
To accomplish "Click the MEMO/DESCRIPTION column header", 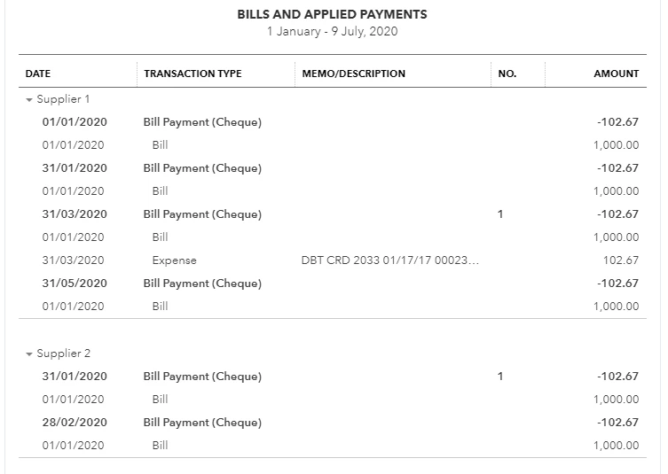I will click(354, 74).
